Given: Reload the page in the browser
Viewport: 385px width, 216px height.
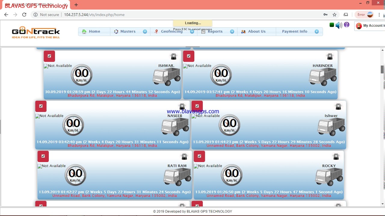Looking at the screenshot, I should (24, 15).
